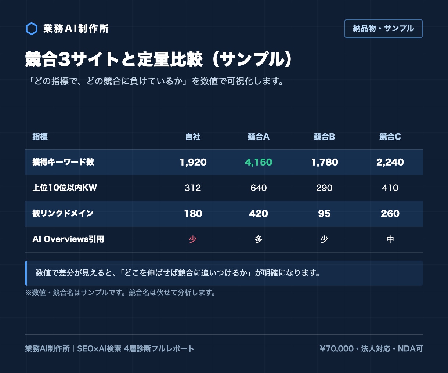
Task: Click the green value 4,150
Action: [x=259, y=162]
